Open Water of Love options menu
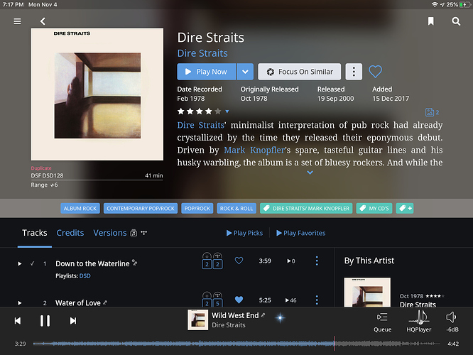Screen dimensions: 473x355 317,300
